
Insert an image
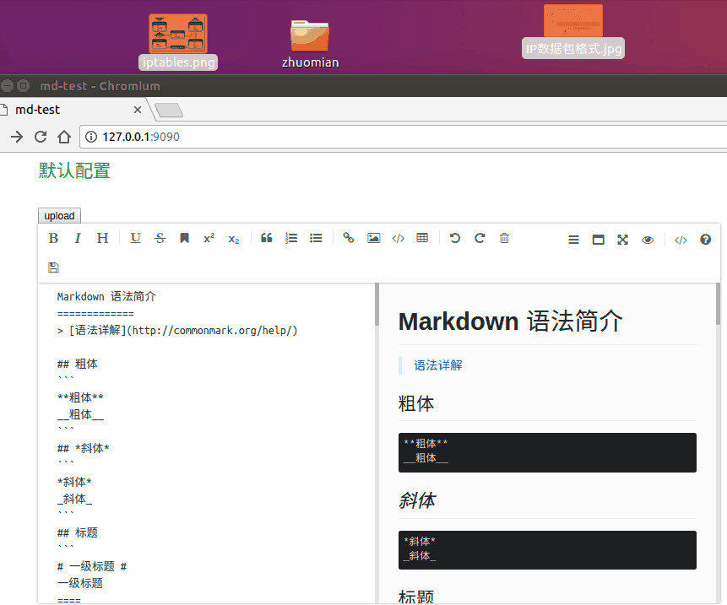pos(374,239)
